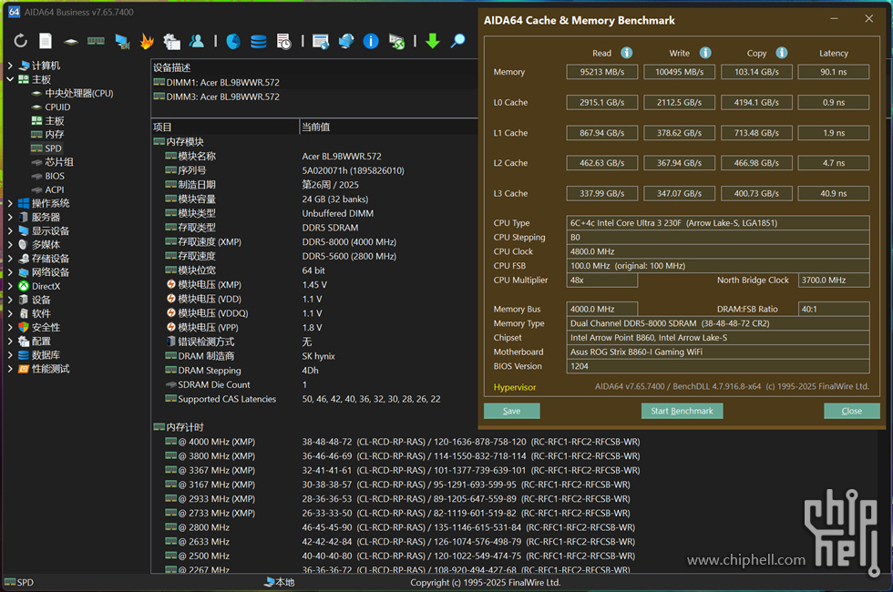Click the L3 Cache Copy value 400.73 GB/s

756,193
